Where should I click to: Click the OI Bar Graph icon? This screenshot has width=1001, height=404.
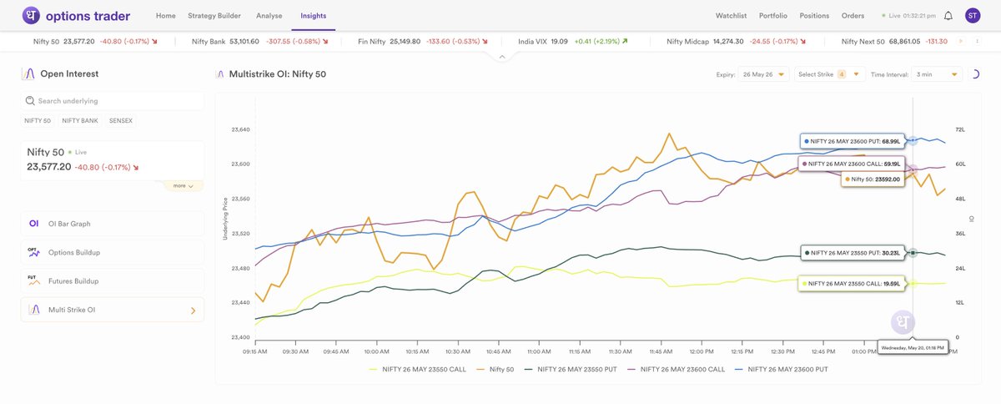click(33, 224)
